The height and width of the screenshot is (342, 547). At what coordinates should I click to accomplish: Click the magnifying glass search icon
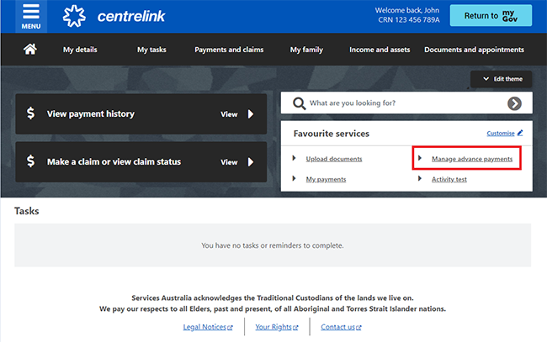coord(298,103)
